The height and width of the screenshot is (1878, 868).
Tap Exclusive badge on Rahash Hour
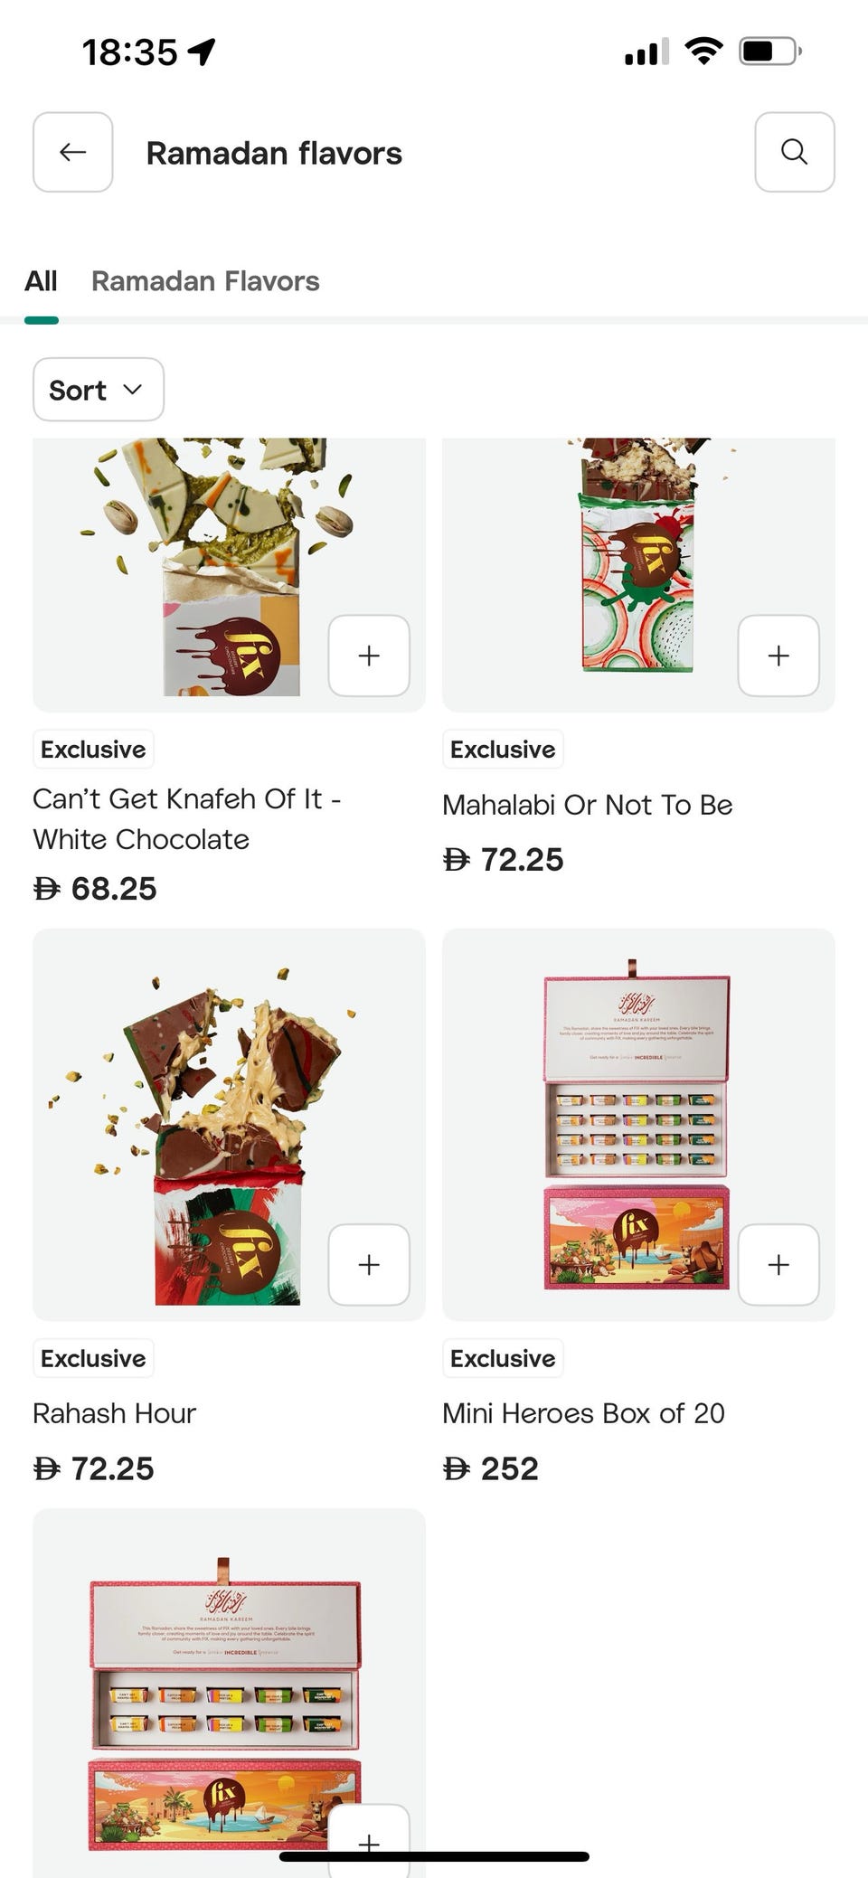(93, 1358)
